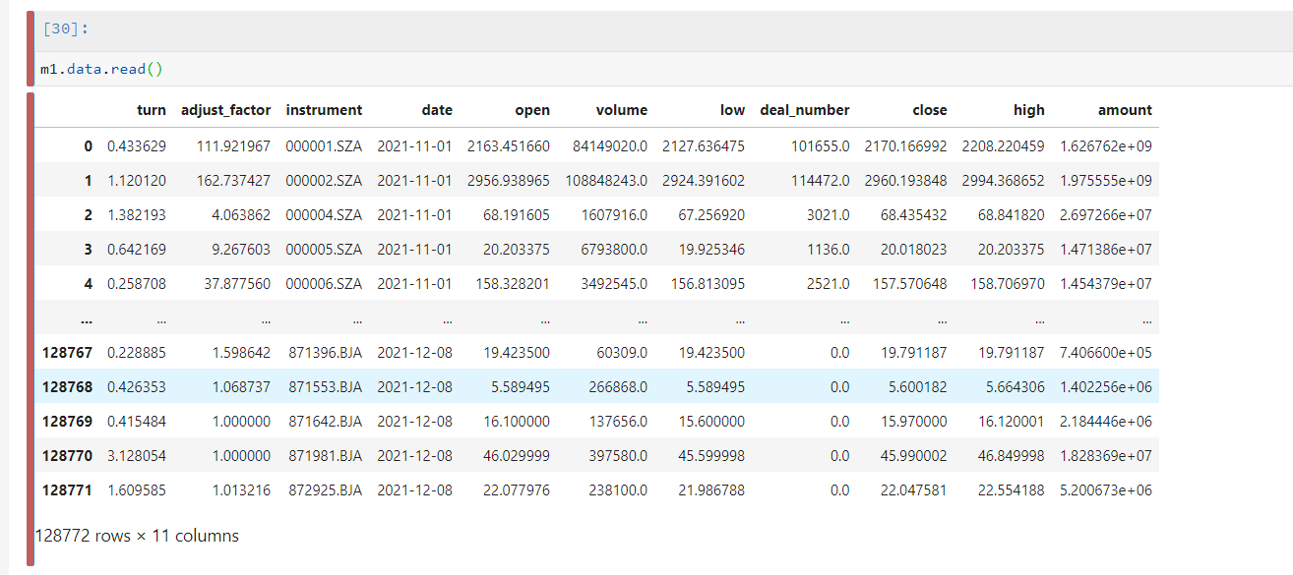Image resolution: width=1293 pixels, height=575 pixels.
Task: Collapse the output using the bar beside the table
Action: point(31,329)
